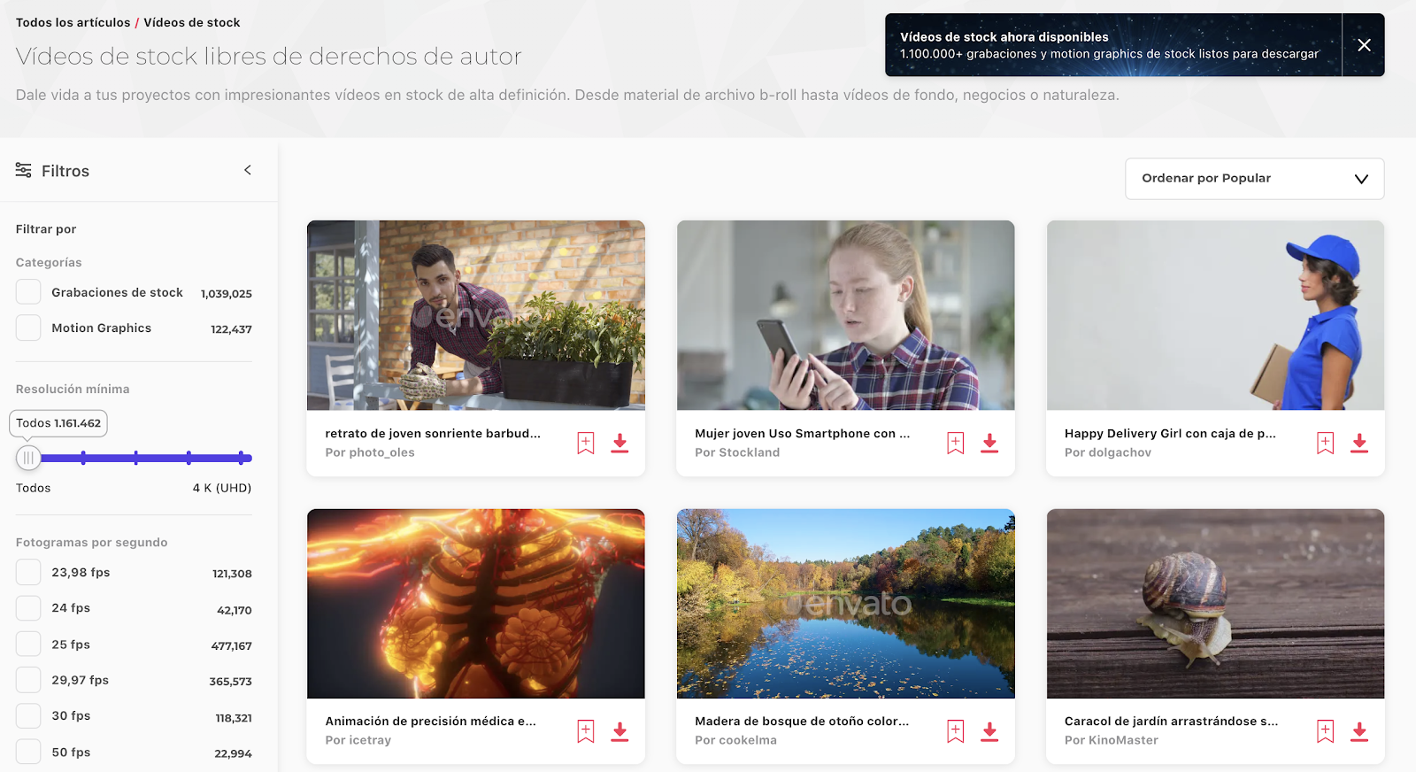The width and height of the screenshot is (1416, 772).
Task: Open autumn forest lake thumbnail
Action: (845, 604)
